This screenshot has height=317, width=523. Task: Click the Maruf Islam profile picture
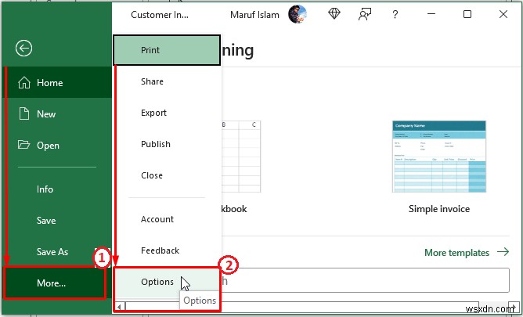pyautogui.click(x=298, y=14)
